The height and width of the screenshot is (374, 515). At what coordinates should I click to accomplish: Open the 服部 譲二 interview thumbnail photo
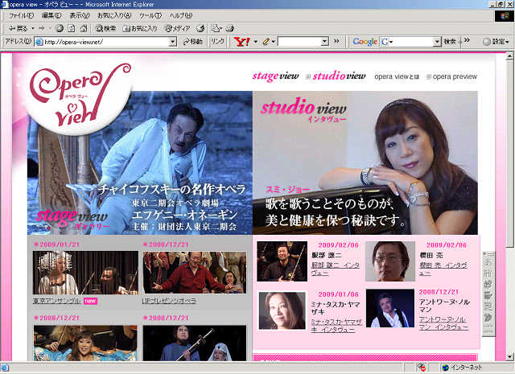pos(282,261)
